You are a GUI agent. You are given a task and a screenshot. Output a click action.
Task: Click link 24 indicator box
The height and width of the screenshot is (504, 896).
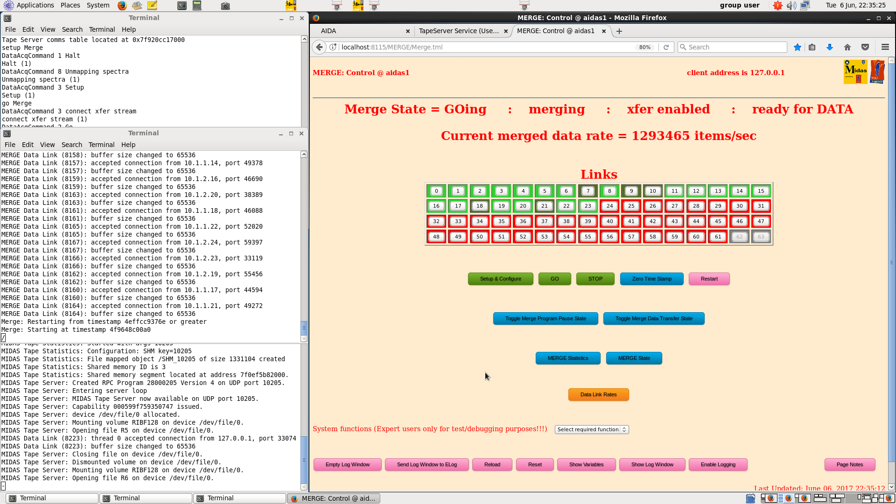609,206
